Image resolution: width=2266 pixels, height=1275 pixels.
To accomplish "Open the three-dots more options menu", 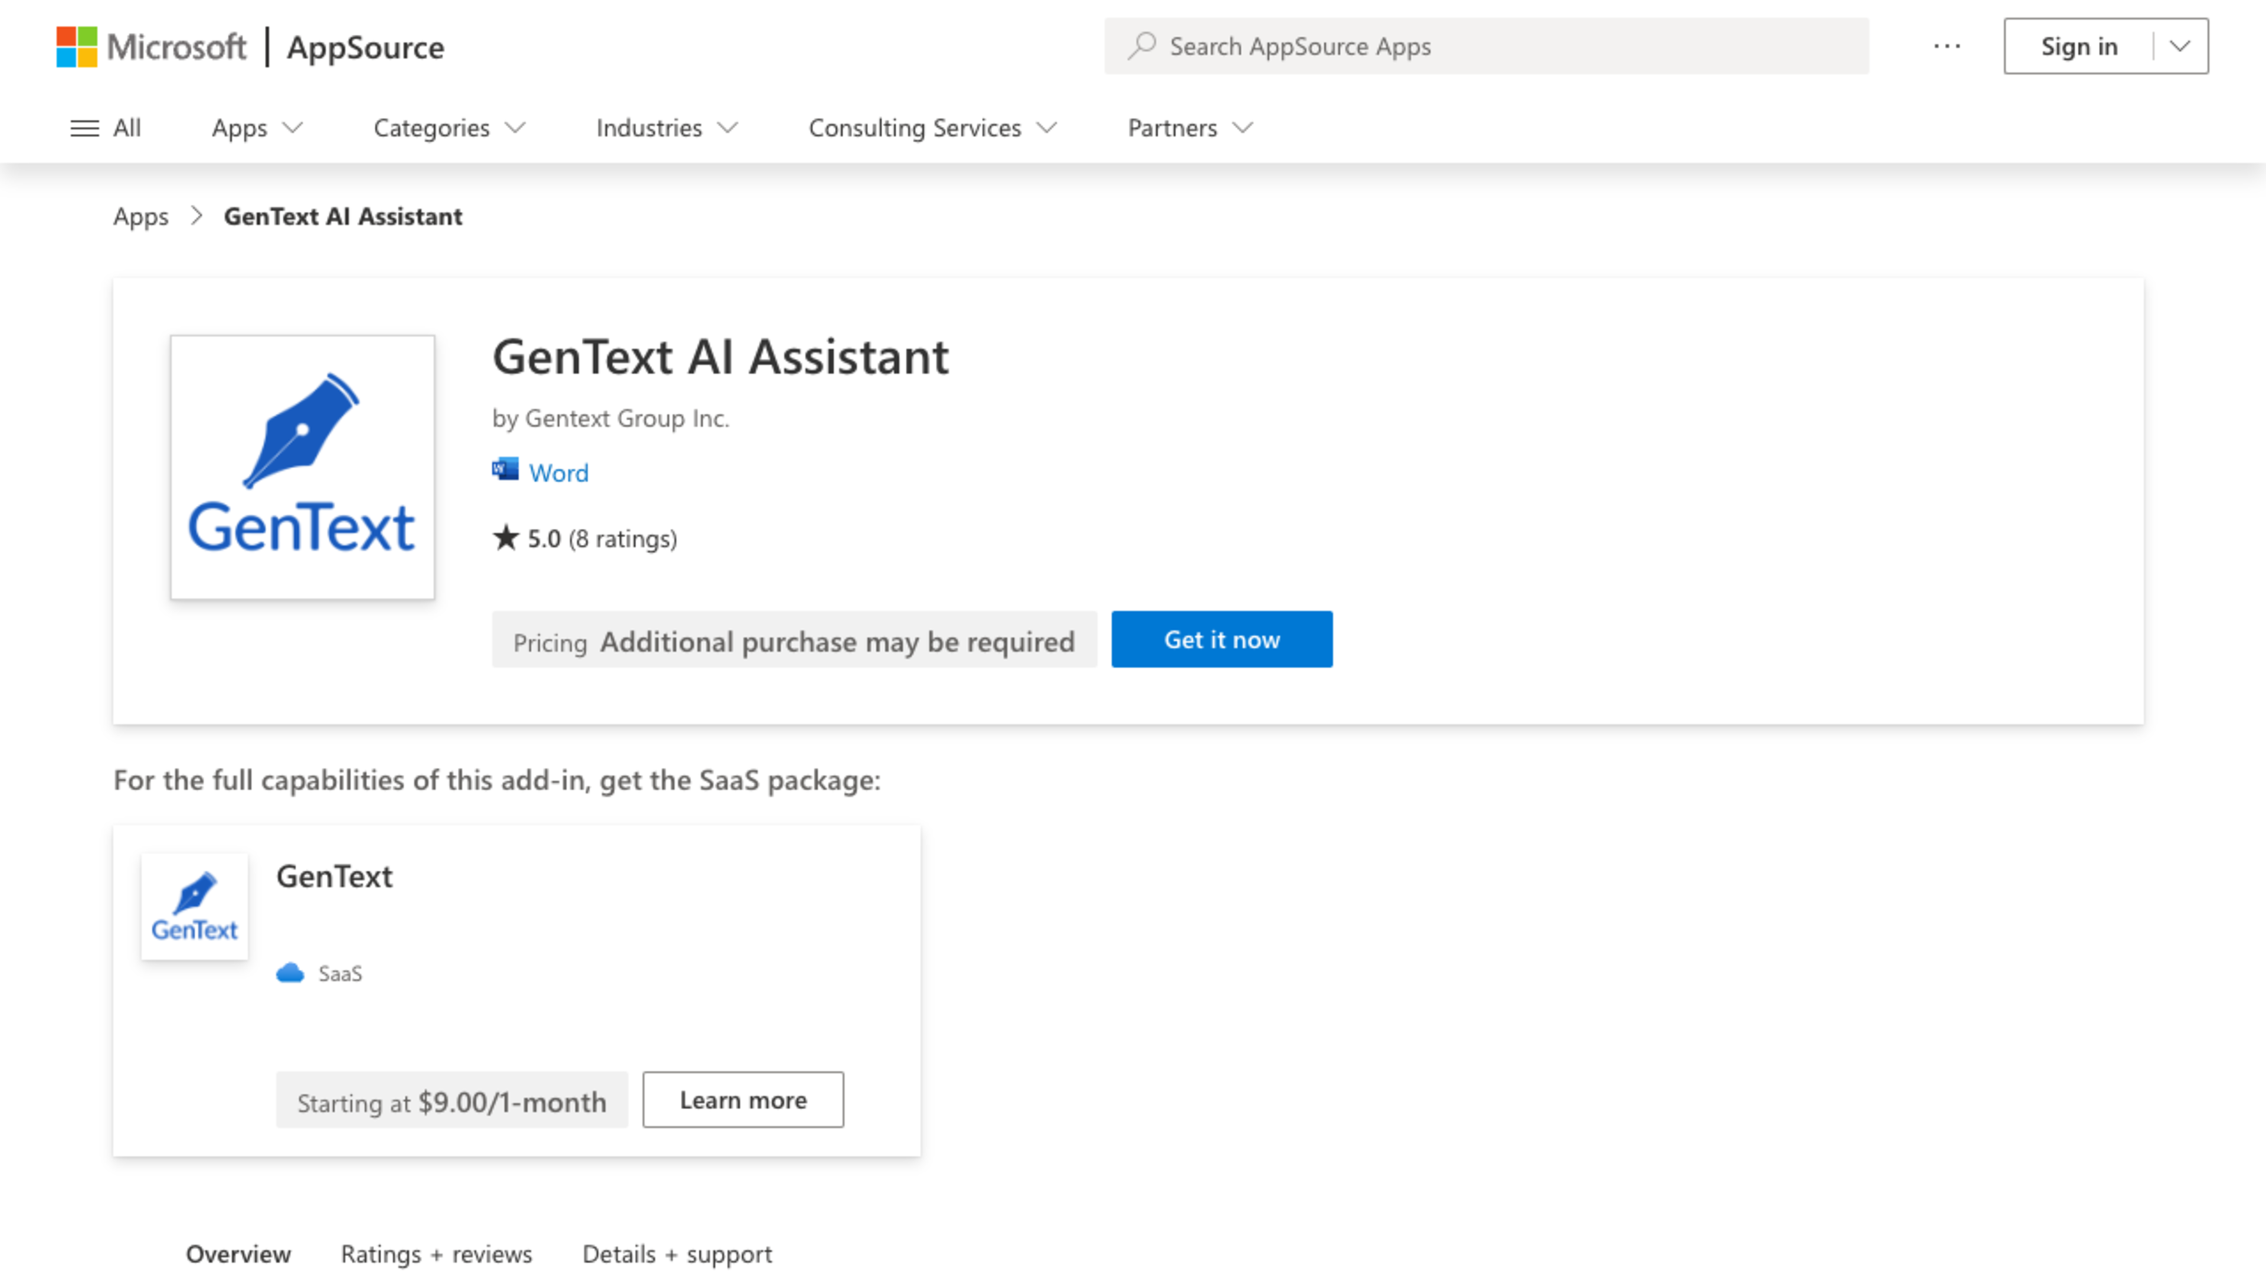I will click(1947, 46).
